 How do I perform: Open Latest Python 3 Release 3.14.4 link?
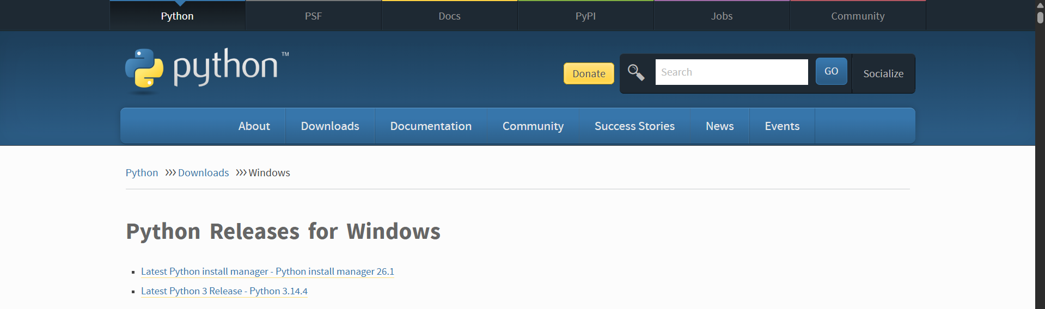click(x=224, y=291)
